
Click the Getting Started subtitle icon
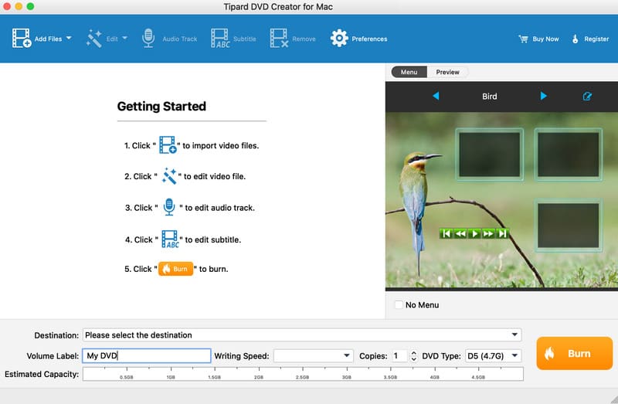click(x=170, y=239)
